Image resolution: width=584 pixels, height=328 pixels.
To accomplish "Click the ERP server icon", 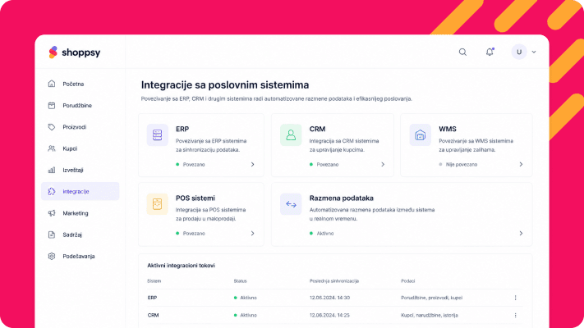I will pyautogui.click(x=157, y=135).
